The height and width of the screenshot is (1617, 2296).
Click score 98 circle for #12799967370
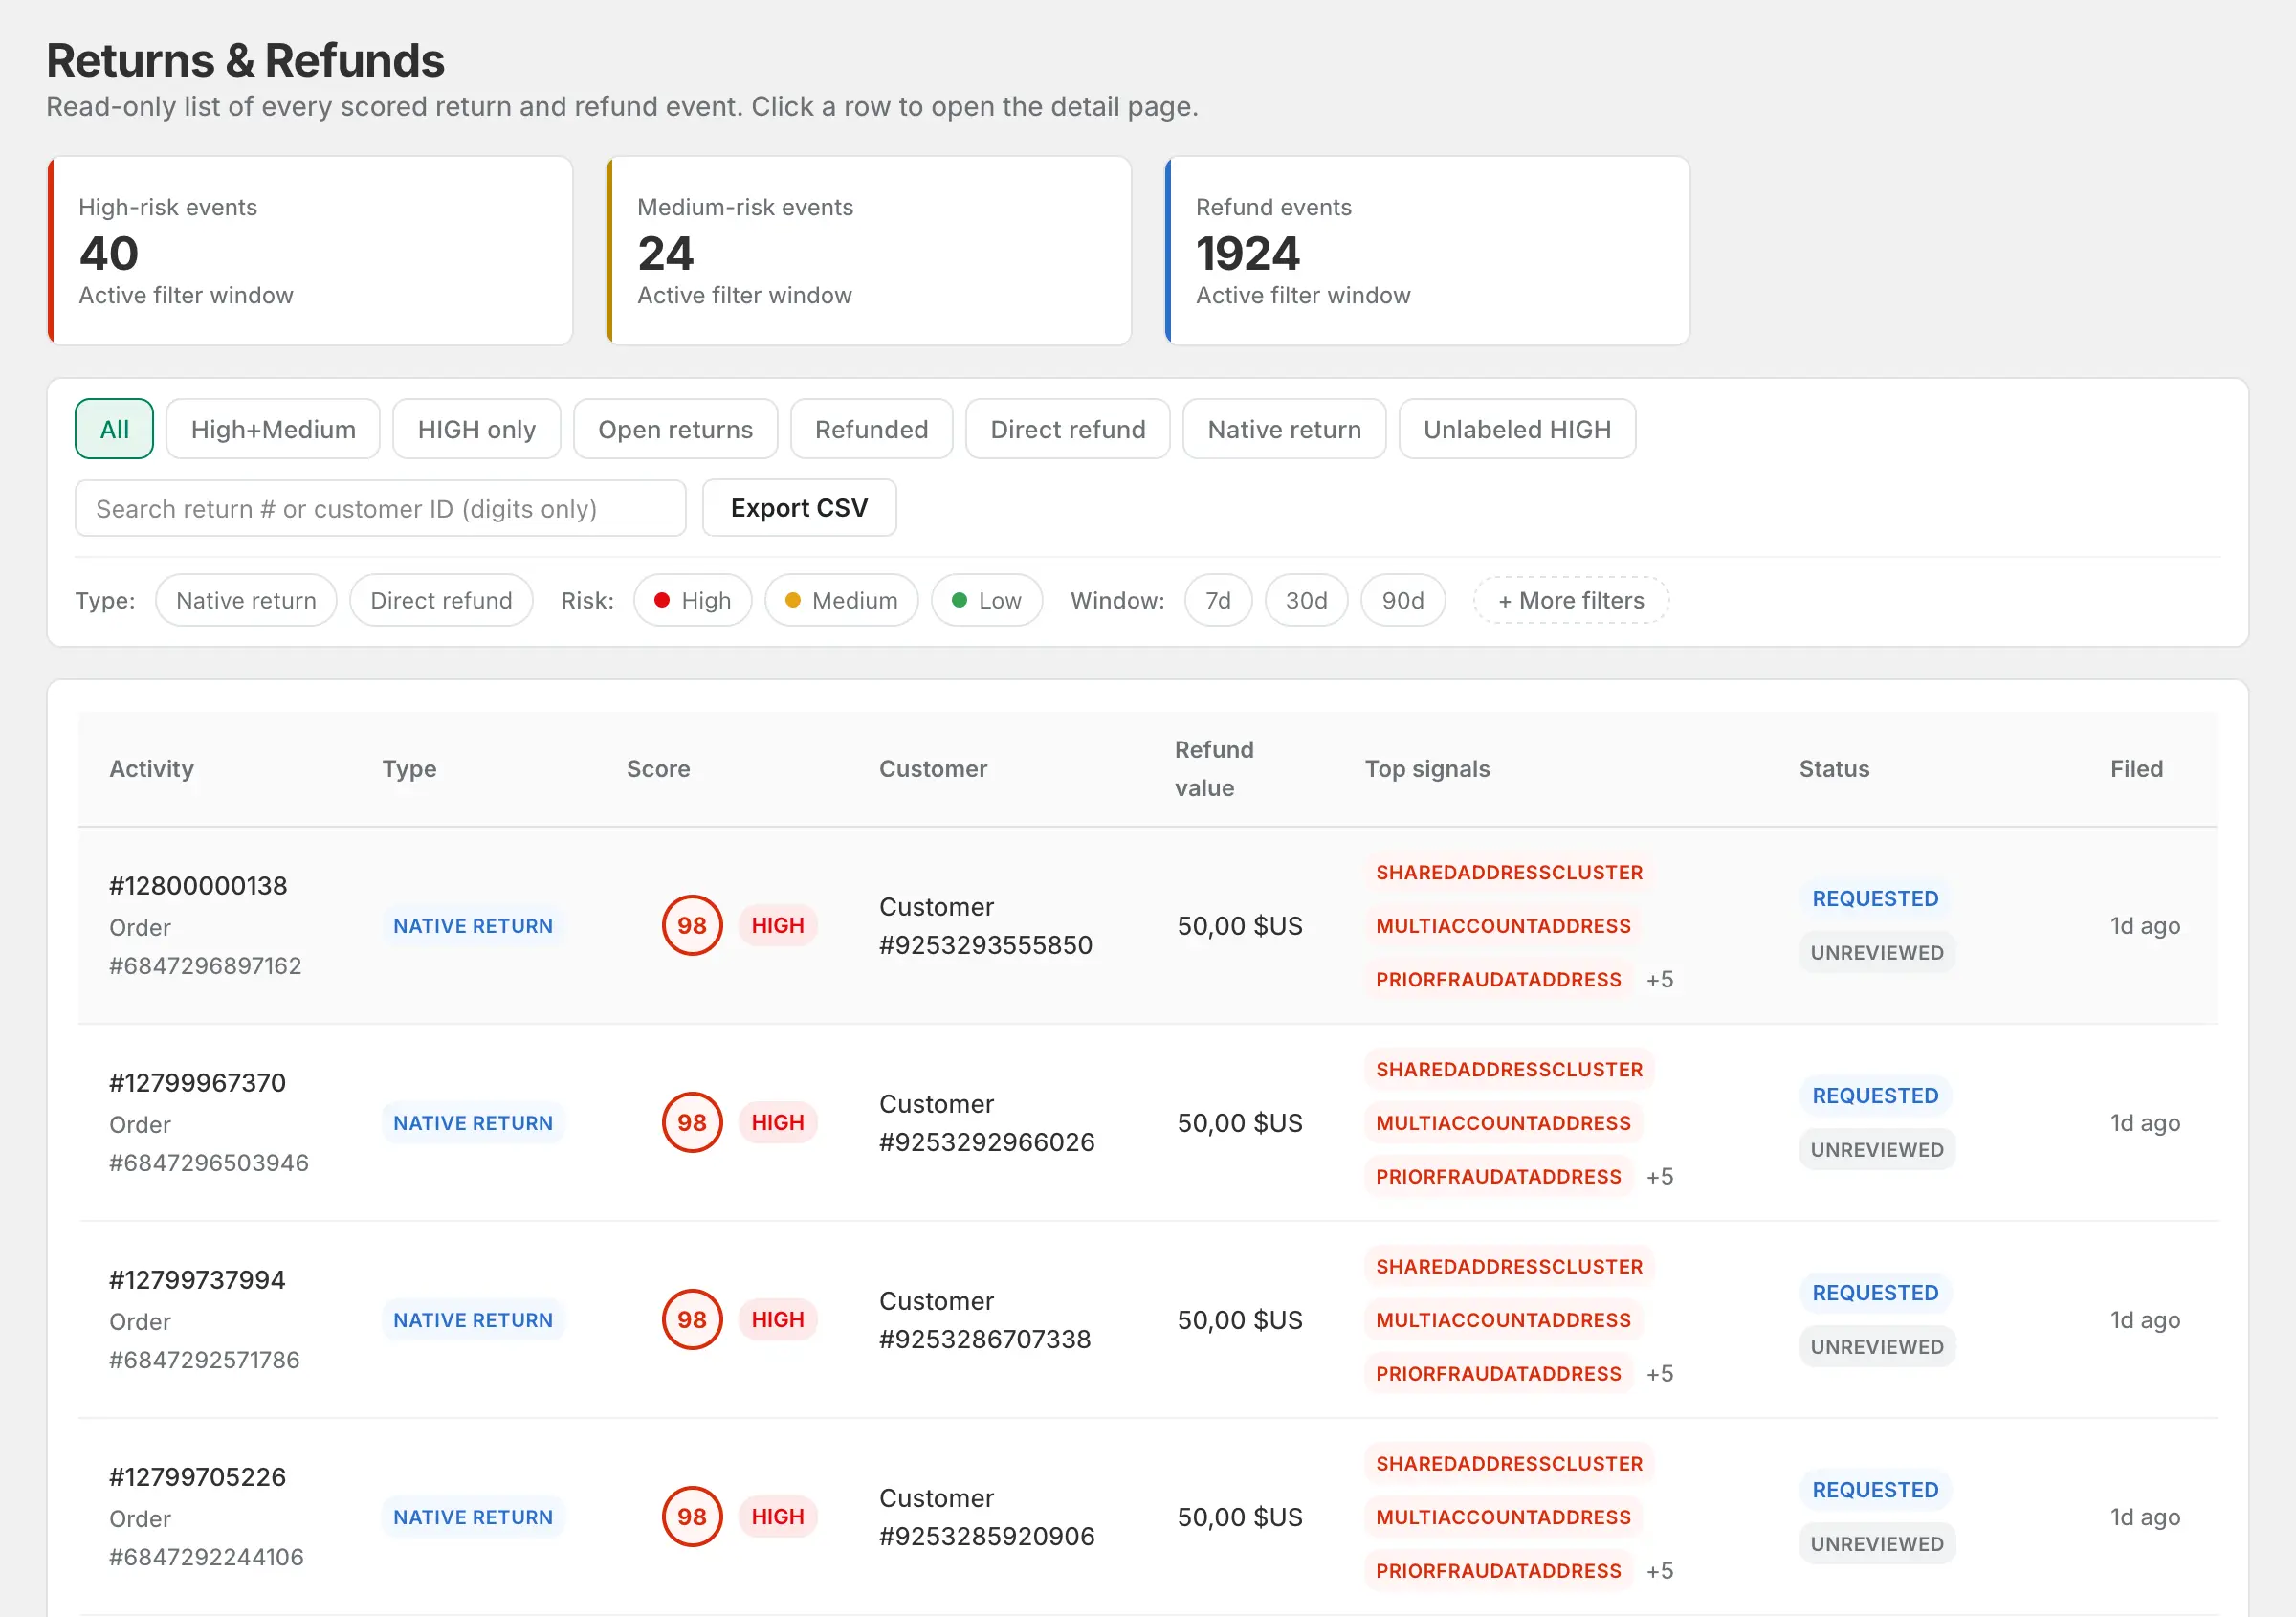(692, 1122)
